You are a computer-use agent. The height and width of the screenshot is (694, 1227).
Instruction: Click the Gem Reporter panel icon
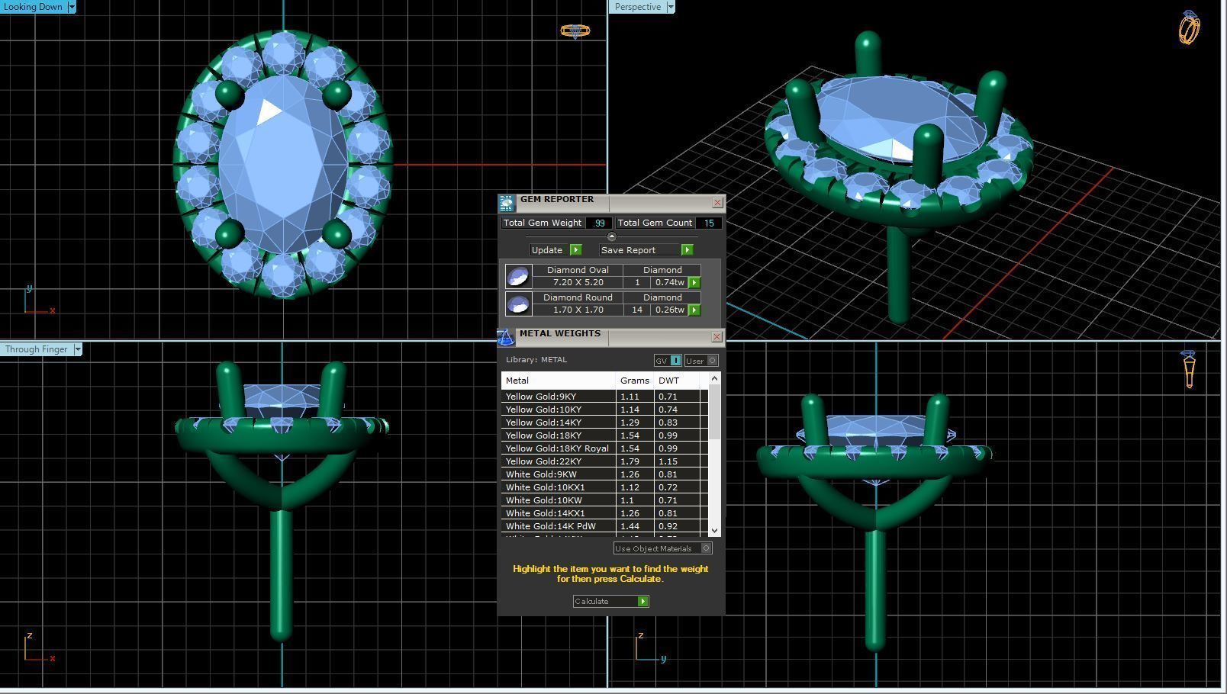(507, 203)
